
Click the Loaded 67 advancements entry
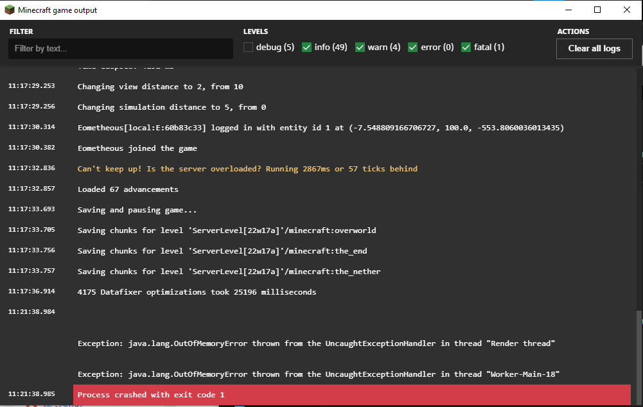(x=128, y=189)
